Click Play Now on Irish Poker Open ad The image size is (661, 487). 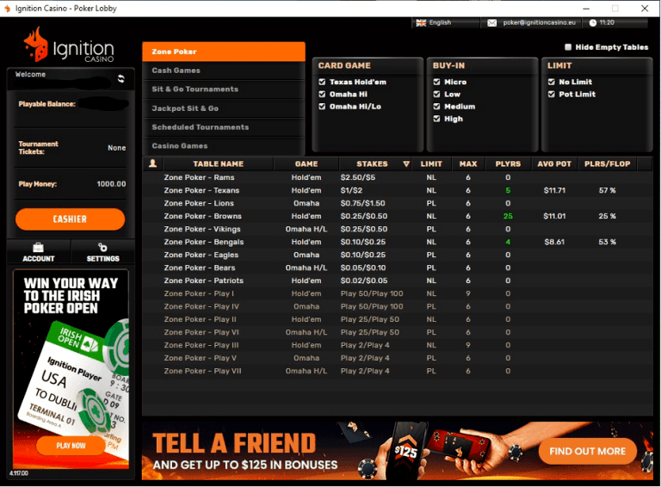(x=71, y=446)
